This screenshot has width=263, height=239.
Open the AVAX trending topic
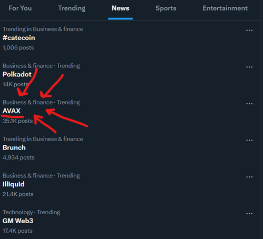[12, 111]
